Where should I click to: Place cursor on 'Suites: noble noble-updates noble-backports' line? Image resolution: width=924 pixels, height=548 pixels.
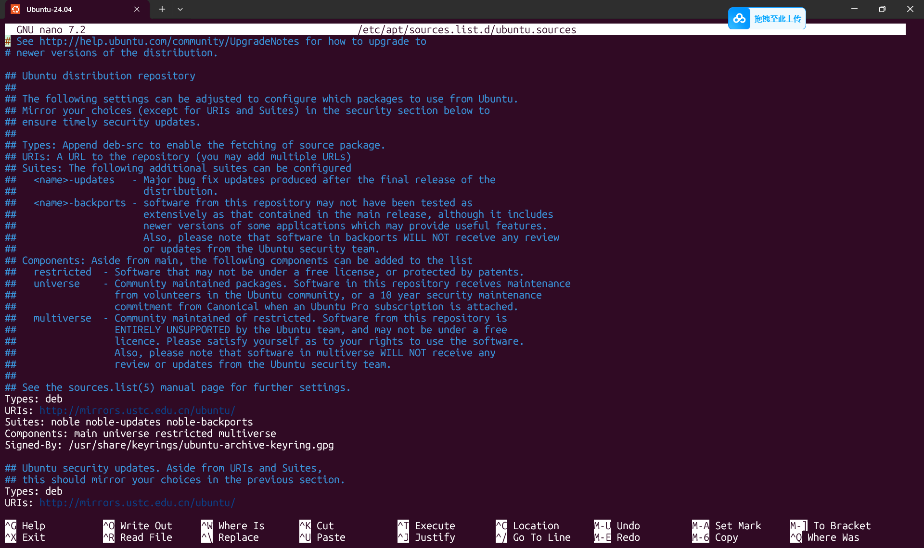(x=129, y=422)
